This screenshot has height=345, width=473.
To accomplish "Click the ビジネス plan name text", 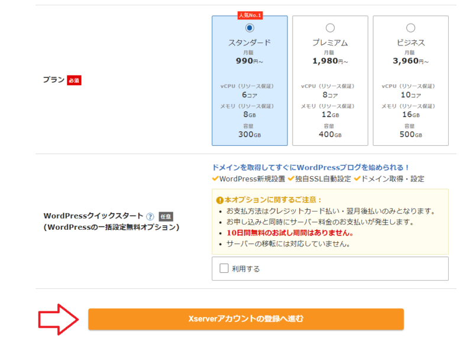I will [410, 43].
